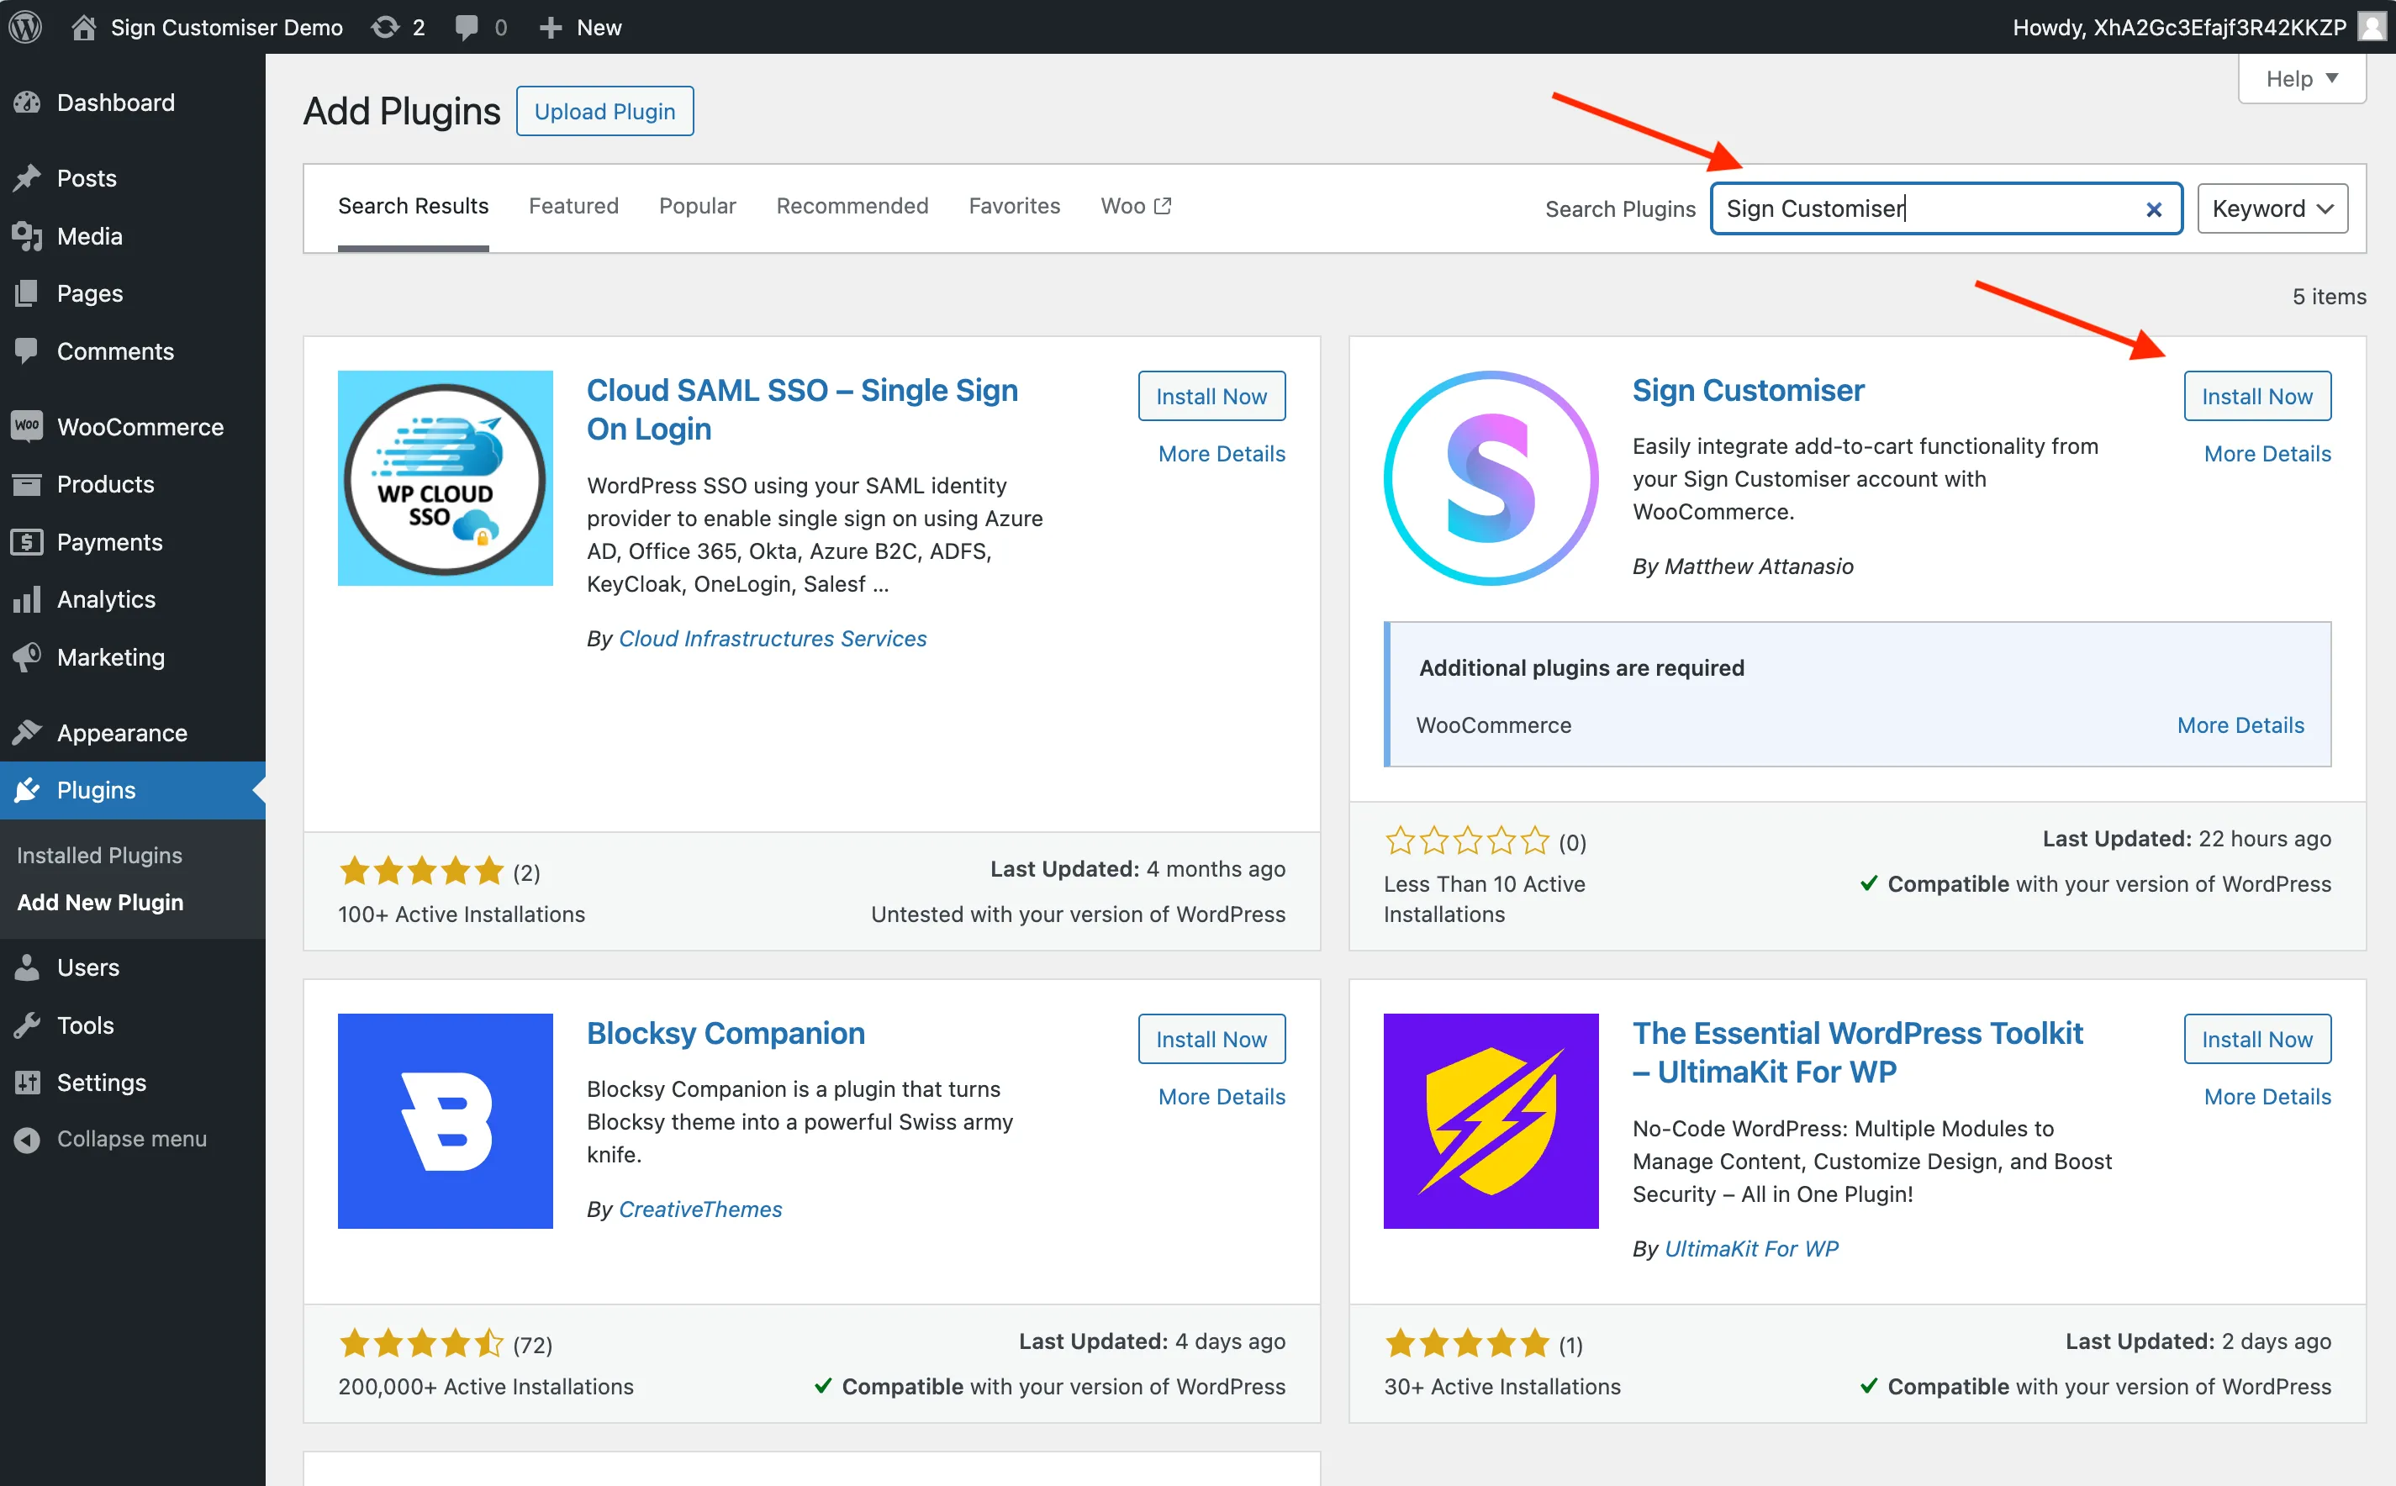Click the Sign Customiser plugin logo thumbnail

click(1490, 478)
